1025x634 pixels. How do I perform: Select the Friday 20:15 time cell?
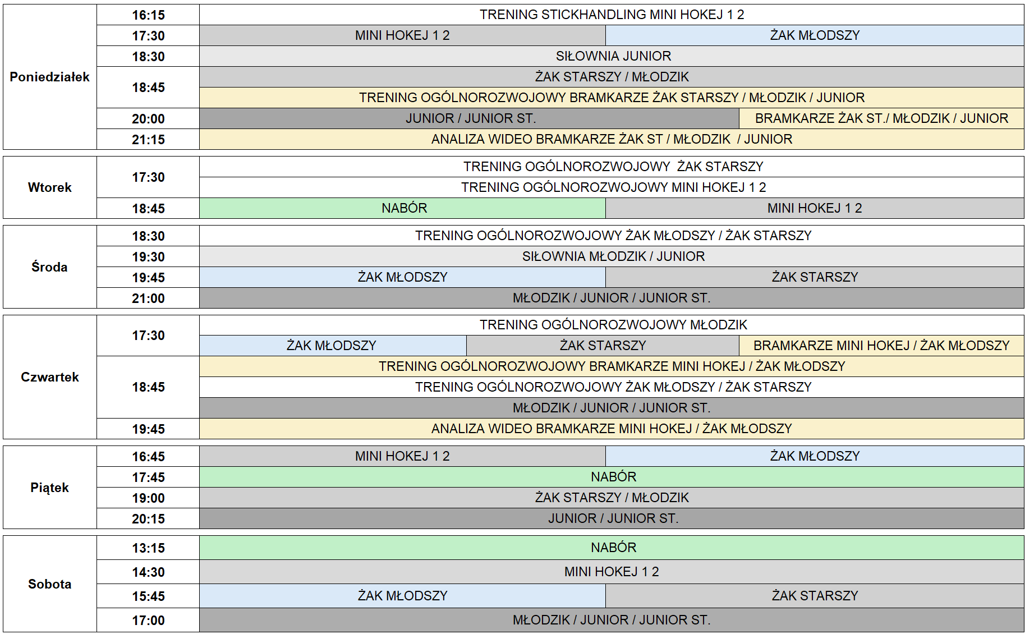pos(148,519)
